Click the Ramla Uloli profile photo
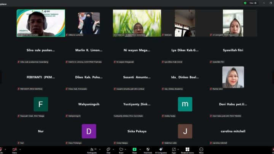 [233, 77]
